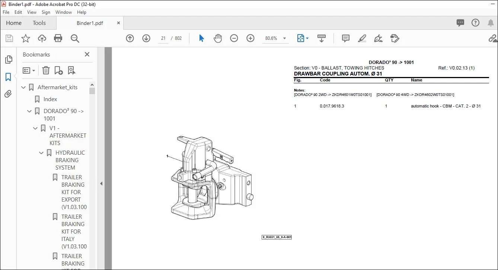Add a sticky note comment
Viewport: 498px width, 270px height.
346,38
